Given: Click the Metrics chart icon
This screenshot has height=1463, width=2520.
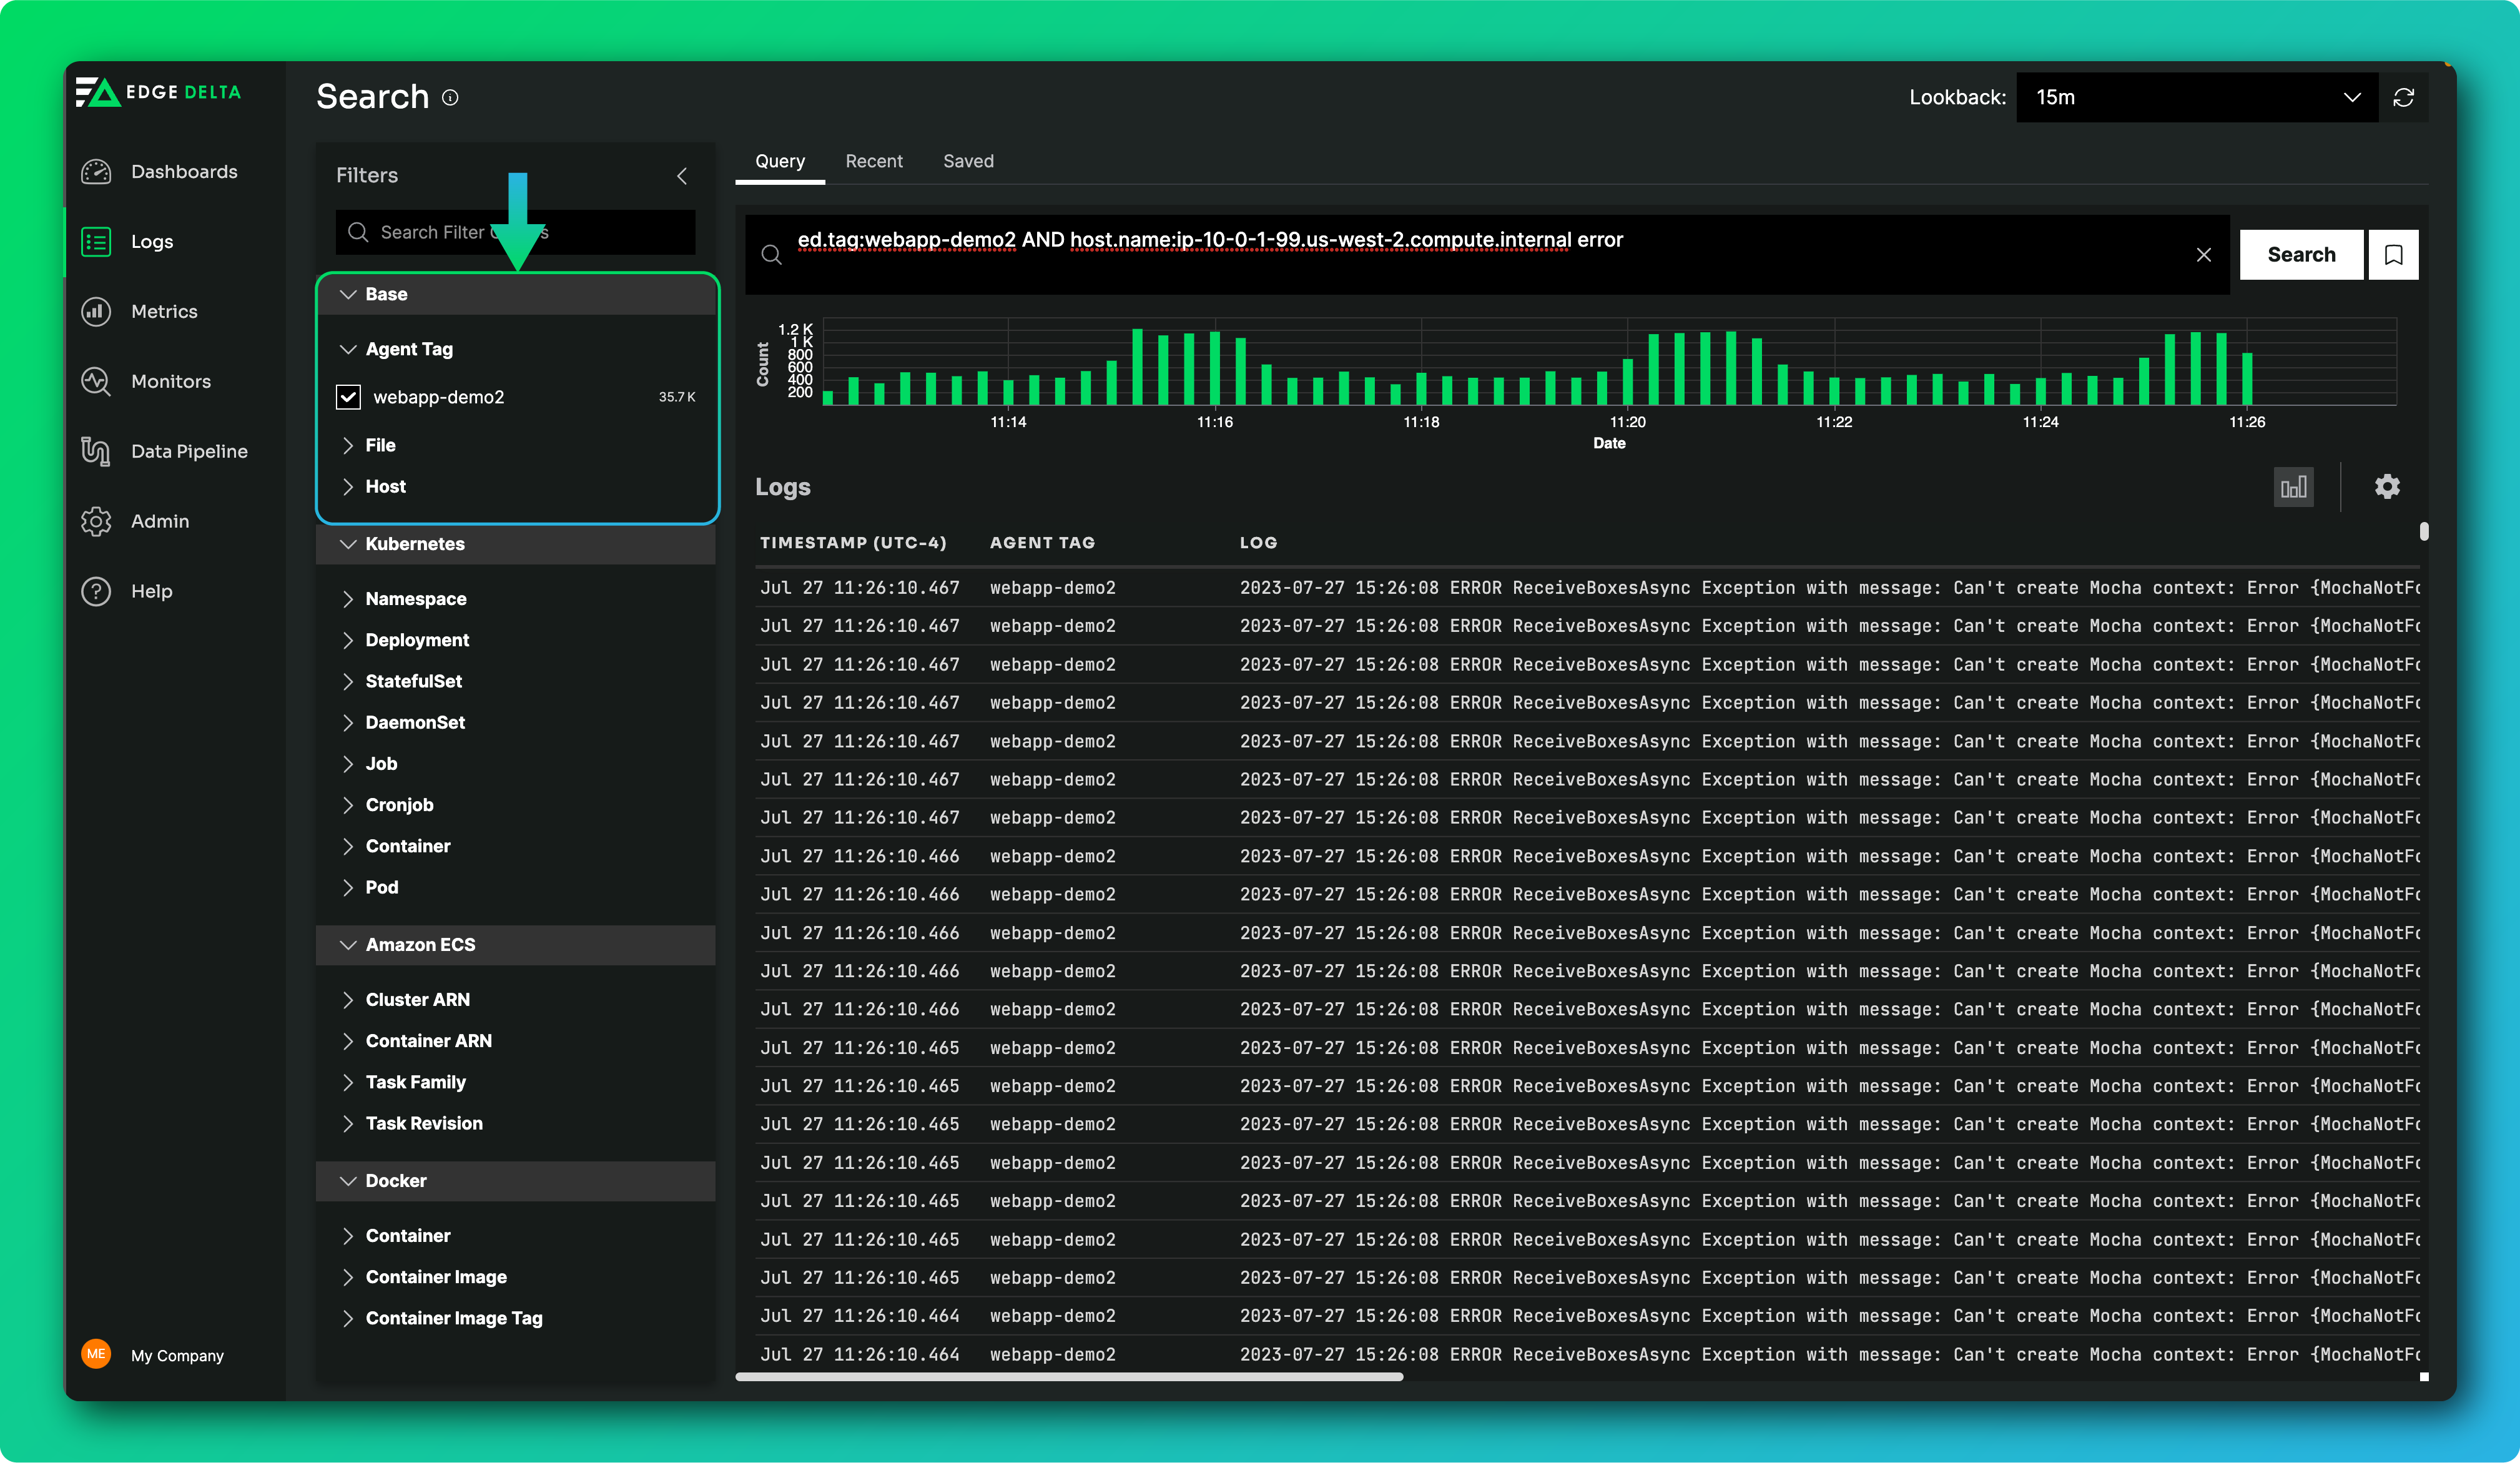Looking at the screenshot, I should 96,312.
